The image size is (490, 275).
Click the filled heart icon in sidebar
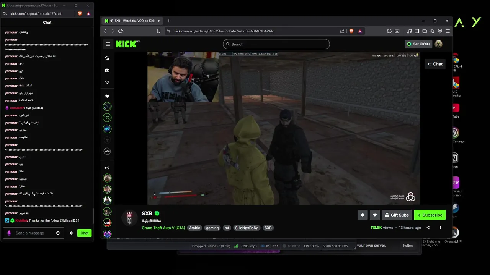click(x=107, y=96)
